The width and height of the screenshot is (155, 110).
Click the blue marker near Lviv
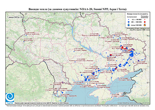(24, 42)
